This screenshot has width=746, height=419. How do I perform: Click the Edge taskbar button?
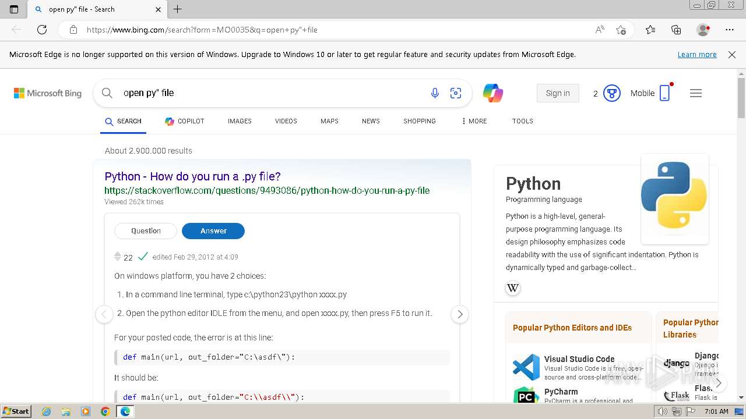[x=125, y=411]
